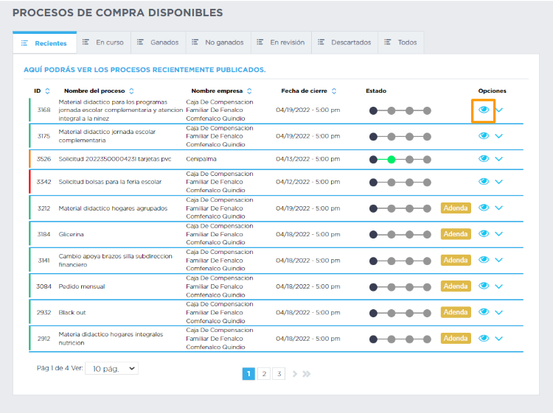The height and width of the screenshot is (413, 553).
Task: Click 'Material didactico hogares agrupados' name
Action: click(113, 208)
